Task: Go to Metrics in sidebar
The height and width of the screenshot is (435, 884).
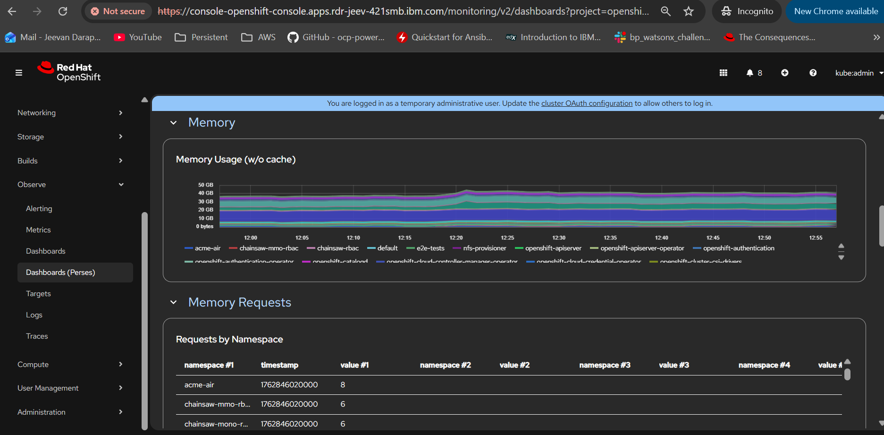Action: [x=38, y=230]
